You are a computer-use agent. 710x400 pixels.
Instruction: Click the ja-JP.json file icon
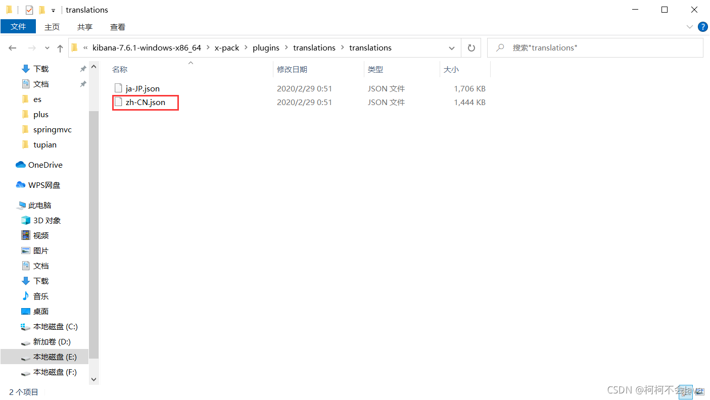pyautogui.click(x=119, y=88)
